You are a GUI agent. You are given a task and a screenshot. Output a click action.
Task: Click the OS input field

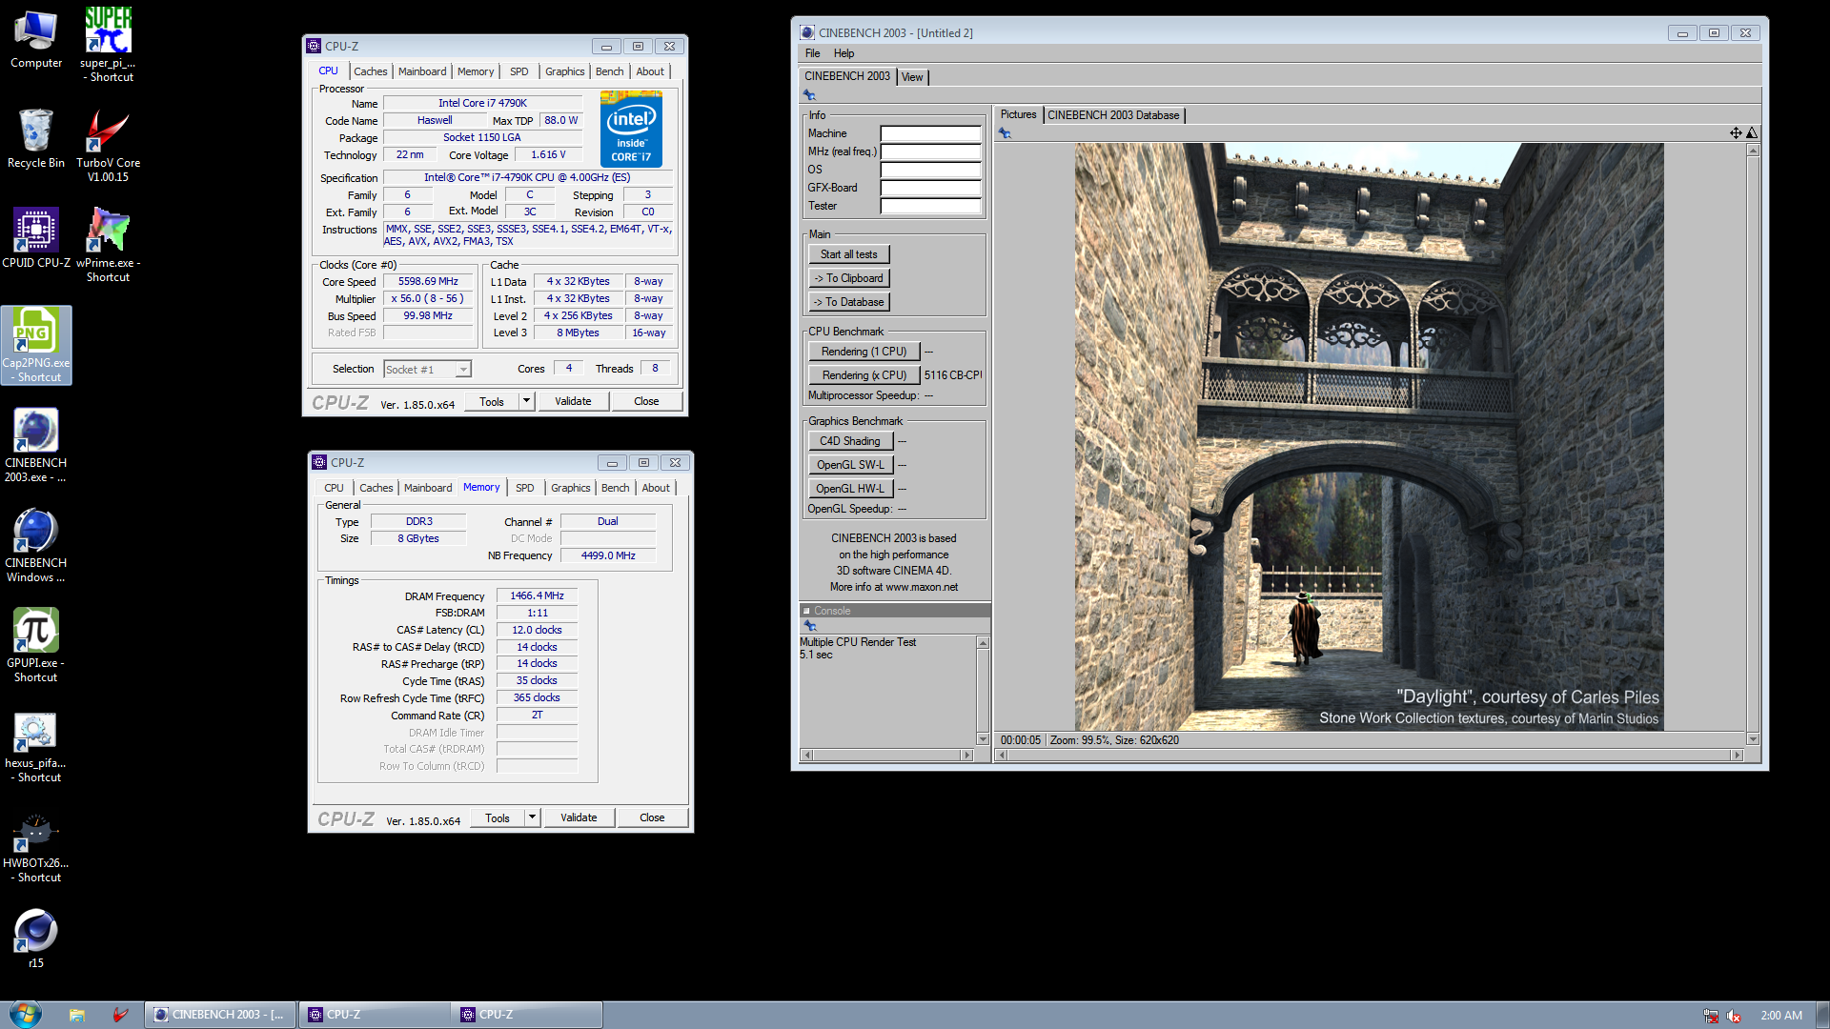930,170
